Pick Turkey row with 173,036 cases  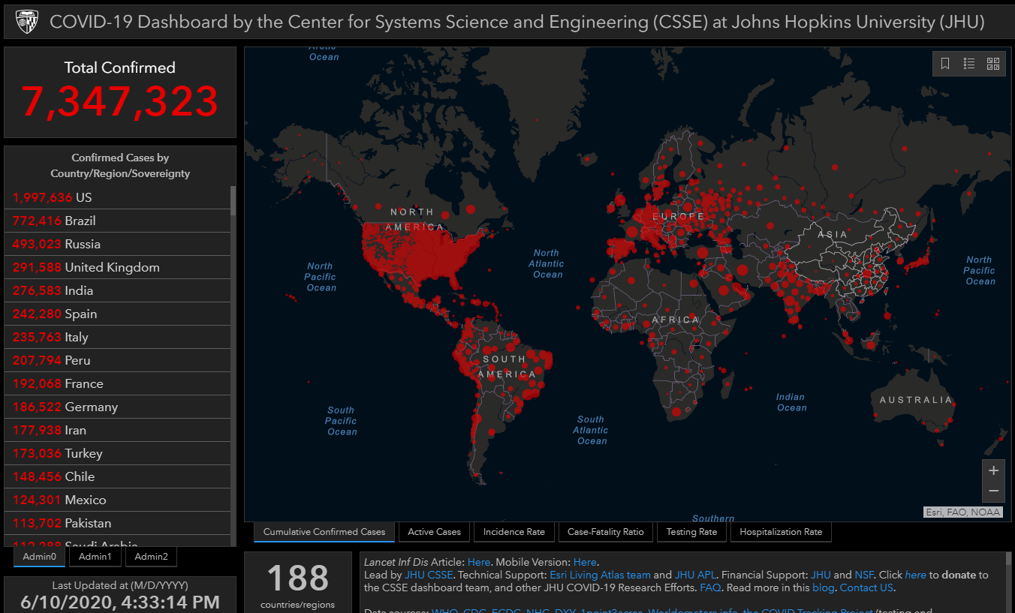117,453
